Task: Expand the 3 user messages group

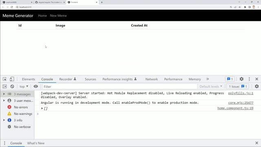Action: click(x=4, y=100)
